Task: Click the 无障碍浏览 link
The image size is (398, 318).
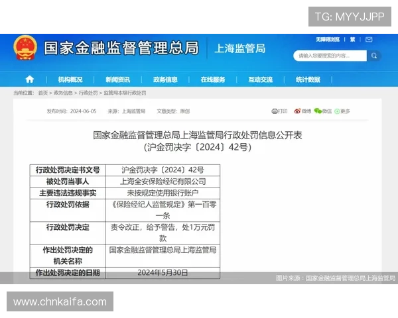Action: 328,39
